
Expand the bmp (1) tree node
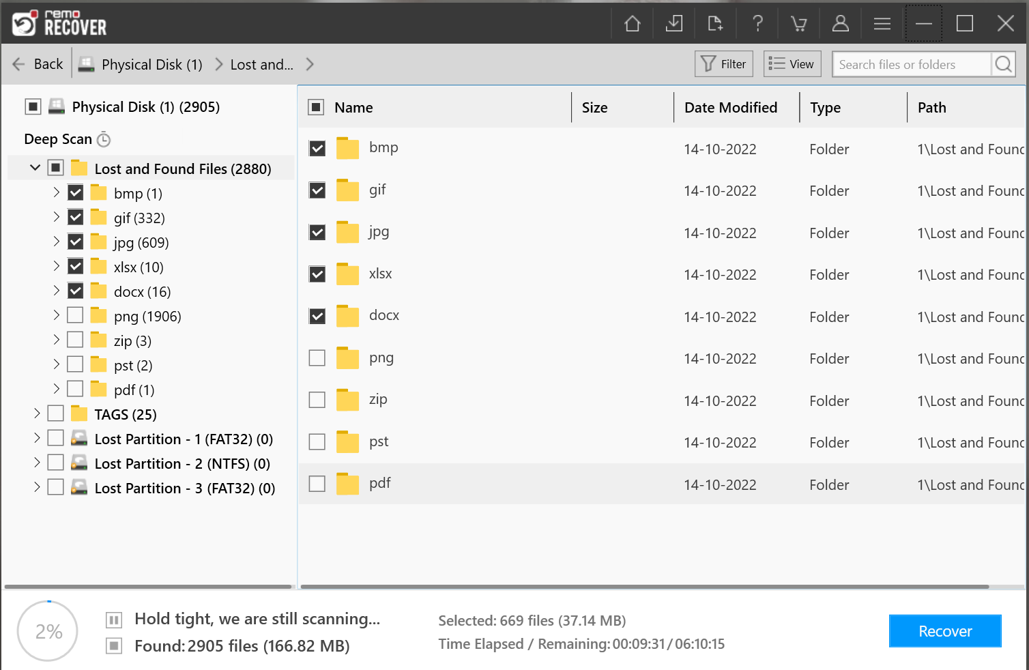[57, 192]
